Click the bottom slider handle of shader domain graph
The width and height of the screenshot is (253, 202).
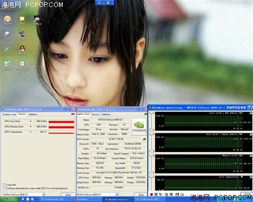pos(152,151)
